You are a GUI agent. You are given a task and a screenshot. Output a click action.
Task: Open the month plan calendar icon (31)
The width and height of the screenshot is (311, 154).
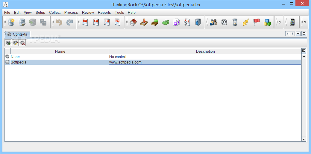(107, 22)
